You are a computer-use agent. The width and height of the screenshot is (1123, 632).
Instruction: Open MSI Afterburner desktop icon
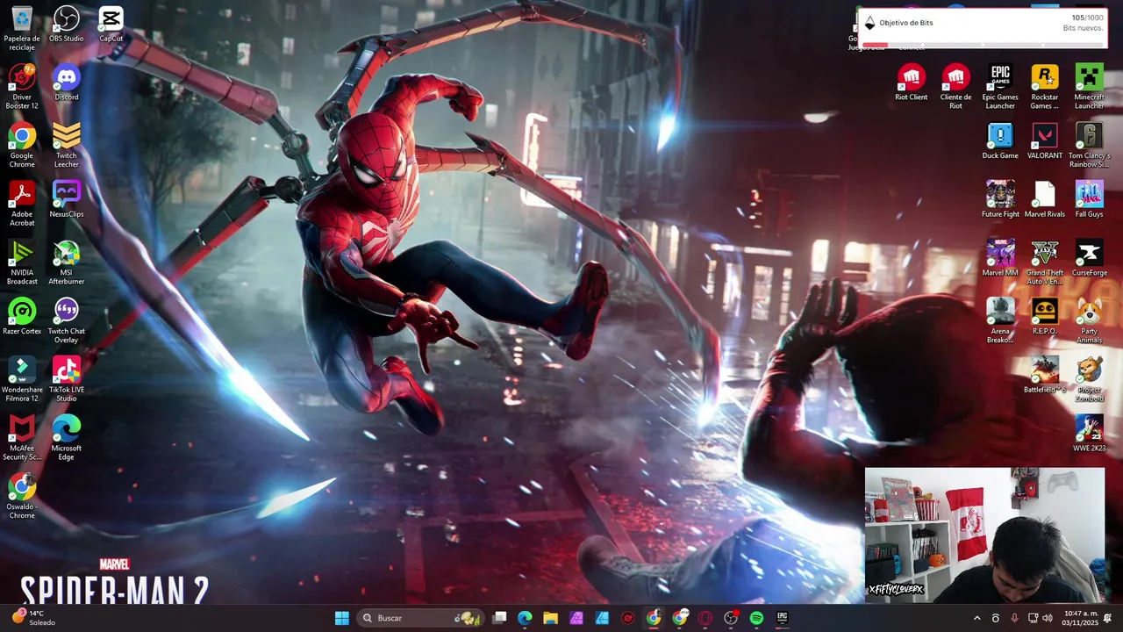click(x=67, y=262)
